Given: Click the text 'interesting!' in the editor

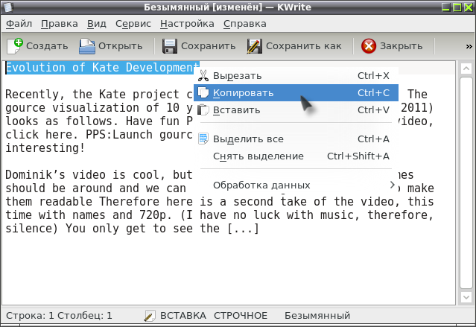Looking at the screenshot, I should 45,148.
